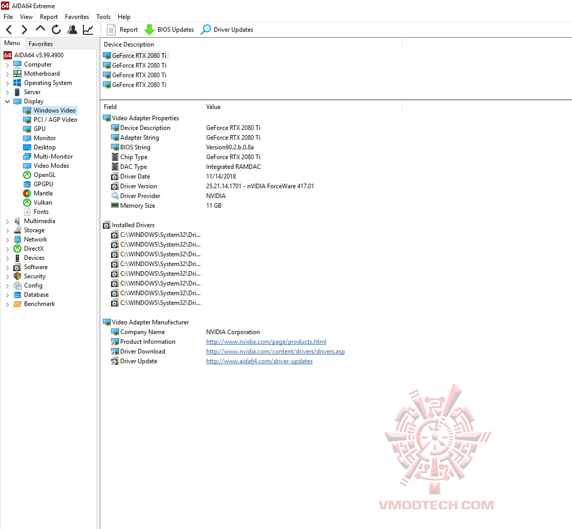The image size is (572, 529).
Task: Expand the Motherboard tree node
Action: pyautogui.click(x=7, y=74)
